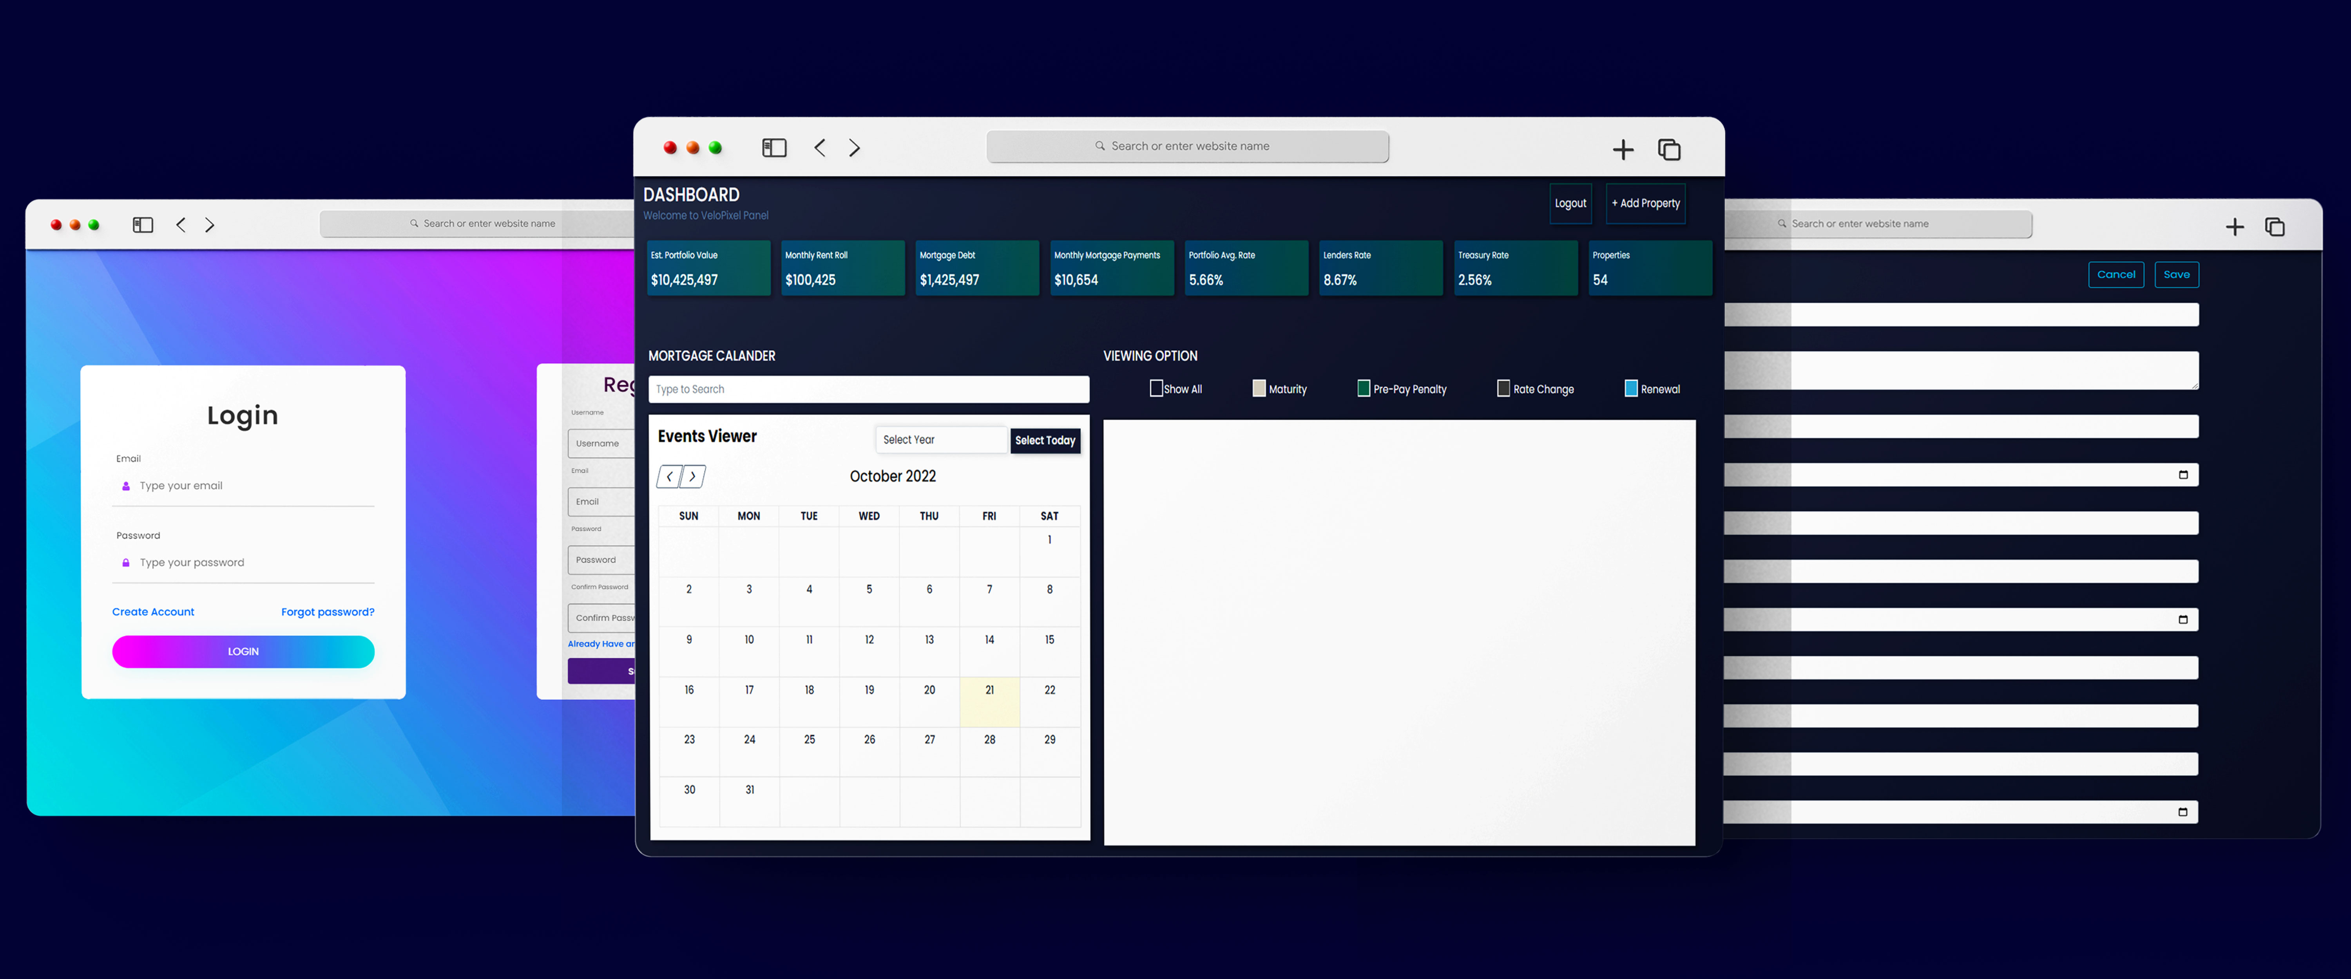Click Save in the right form window

pos(2176,275)
